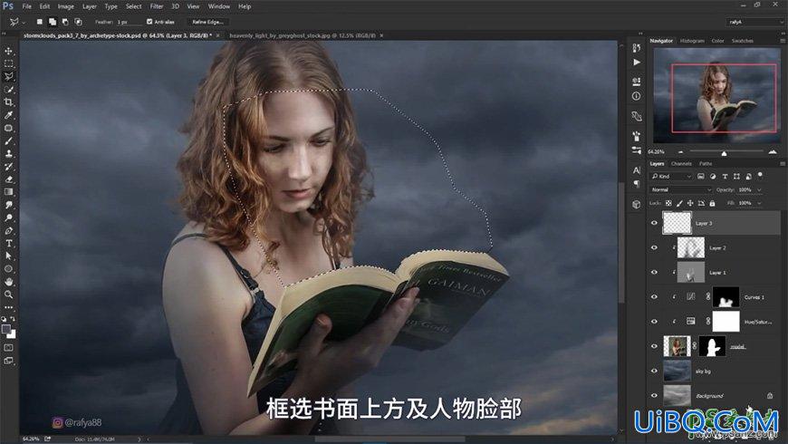Open the Actions panel play icon
The width and height of the screenshot is (788, 444).
pos(636,63)
